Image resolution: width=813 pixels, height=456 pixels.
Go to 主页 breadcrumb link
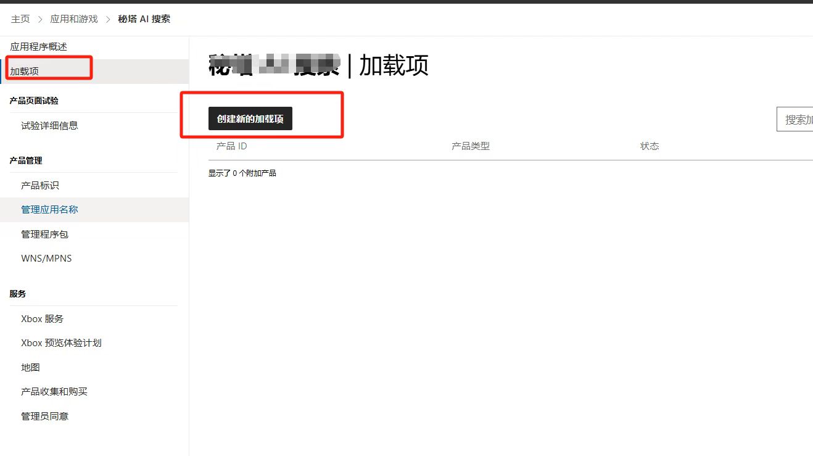[20, 19]
